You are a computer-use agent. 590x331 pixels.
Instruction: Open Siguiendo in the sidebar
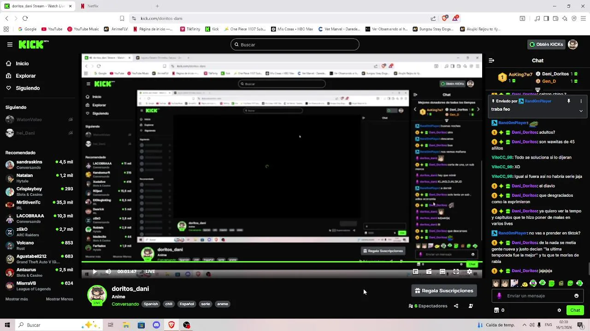coord(28,88)
